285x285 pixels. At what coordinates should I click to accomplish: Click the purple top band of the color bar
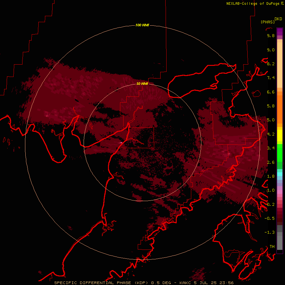(x=280, y=32)
